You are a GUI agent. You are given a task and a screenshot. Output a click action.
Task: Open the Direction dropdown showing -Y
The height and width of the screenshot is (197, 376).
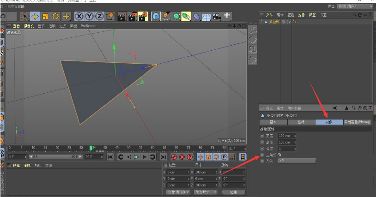click(296, 161)
